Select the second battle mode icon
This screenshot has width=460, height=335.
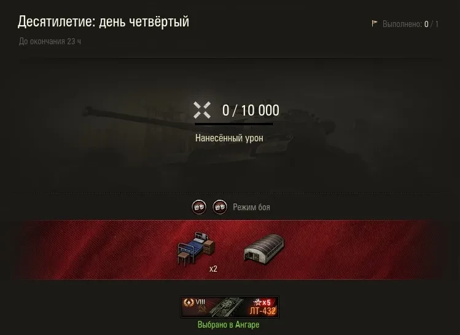220,207
